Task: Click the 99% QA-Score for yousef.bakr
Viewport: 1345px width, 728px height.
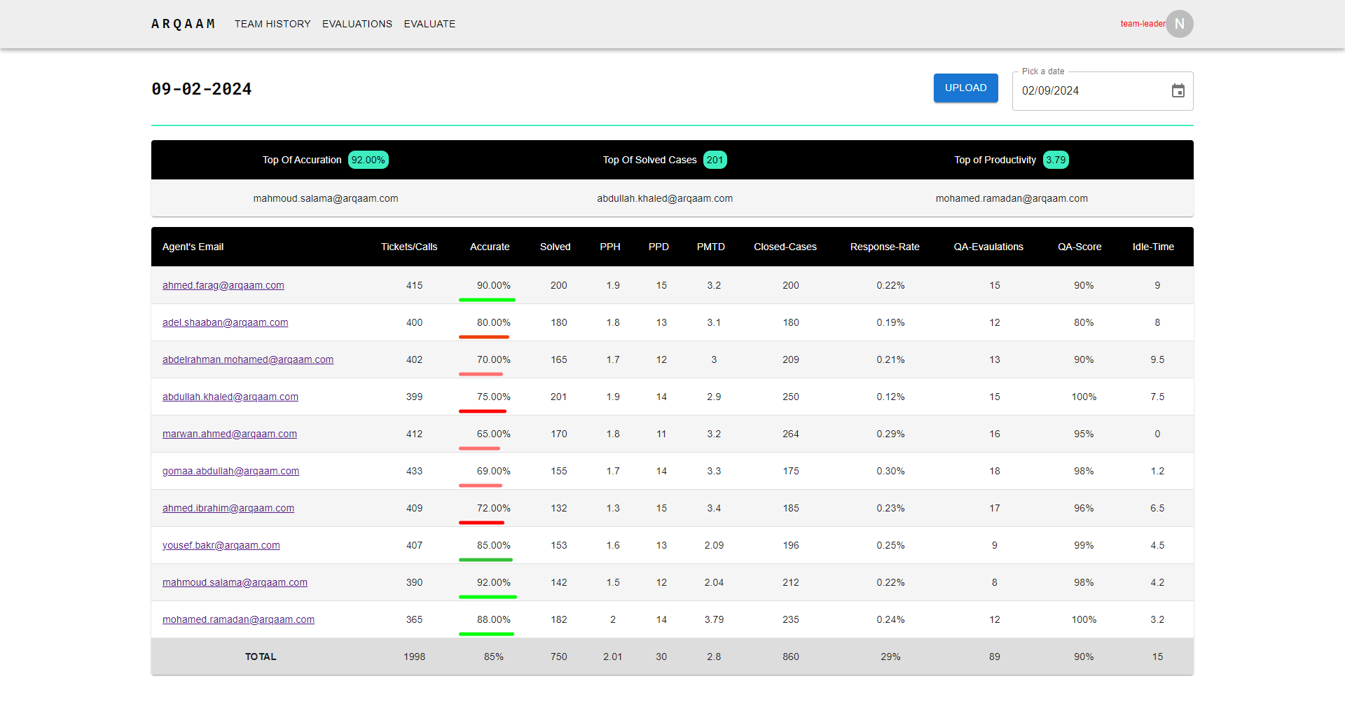Action: pos(1084,545)
